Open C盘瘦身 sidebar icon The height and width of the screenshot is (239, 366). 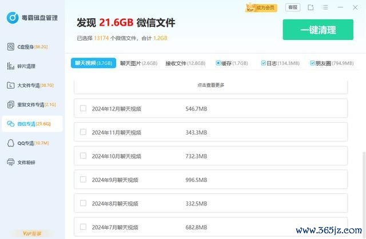pos(10,47)
